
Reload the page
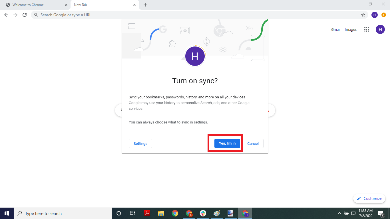pos(25,15)
